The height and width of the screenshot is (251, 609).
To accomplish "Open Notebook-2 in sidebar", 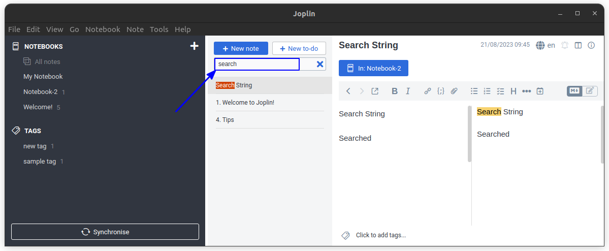I will [x=41, y=92].
